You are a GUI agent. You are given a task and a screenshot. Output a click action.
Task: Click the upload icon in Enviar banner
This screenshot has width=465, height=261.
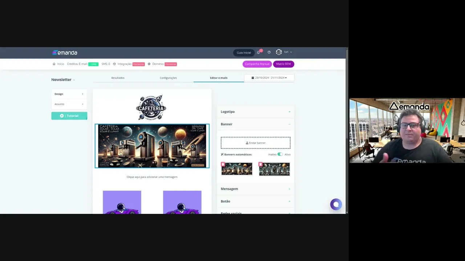[247, 143]
